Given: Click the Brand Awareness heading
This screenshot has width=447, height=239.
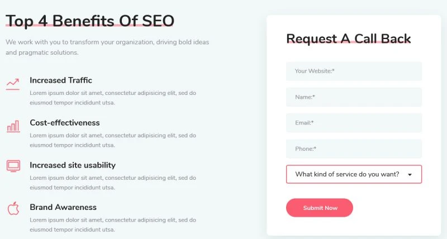Looking at the screenshot, I should [63, 207].
